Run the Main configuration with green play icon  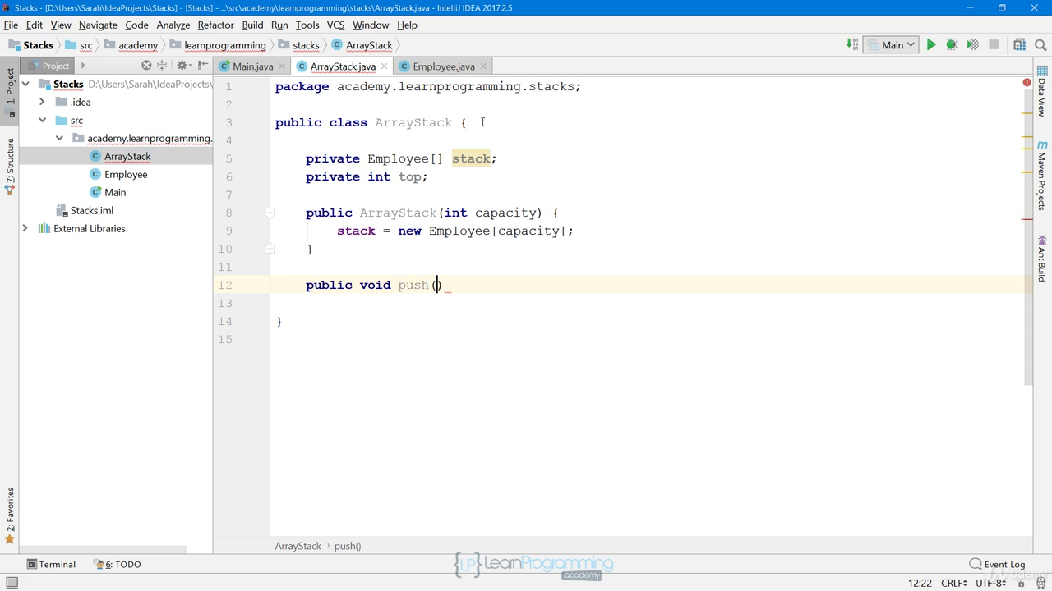pyautogui.click(x=931, y=45)
